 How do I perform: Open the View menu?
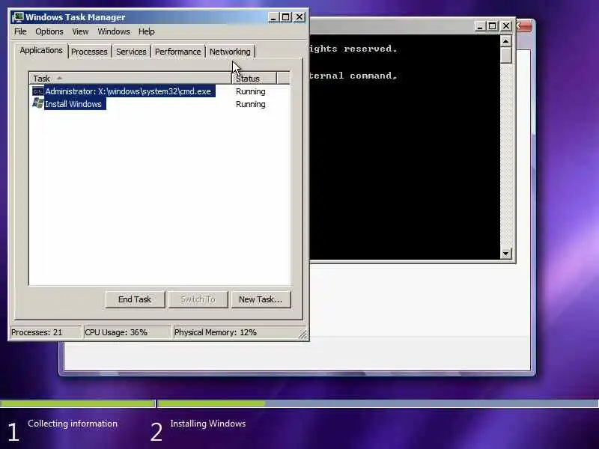[80, 31]
